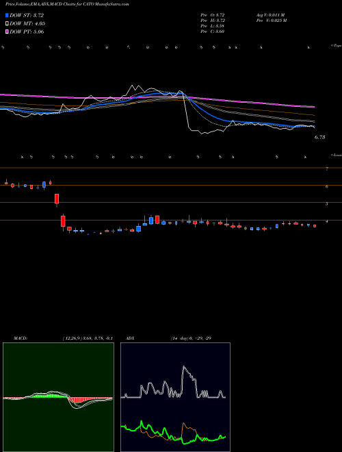This screenshot has height=452, width=342.
Task: Click the '<-Tops' marker label
Action: pos(337,46)
